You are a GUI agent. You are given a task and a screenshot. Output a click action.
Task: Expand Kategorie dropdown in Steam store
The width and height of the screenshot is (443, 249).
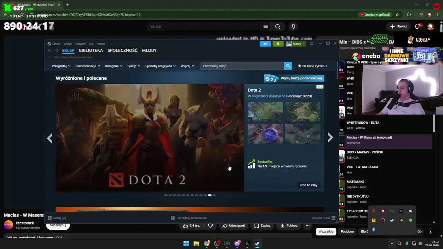(114, 66)
